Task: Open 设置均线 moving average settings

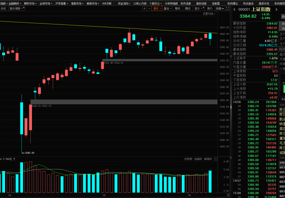Action: (209, 14)
